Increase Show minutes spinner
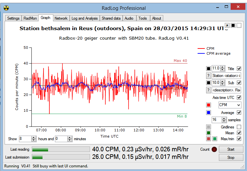The height and width of the screenshot is (171, 247). pyautogui.click(x=70, y=138)
